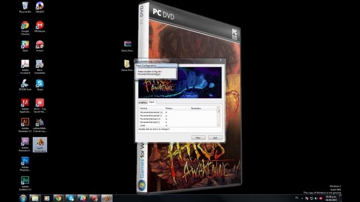Select the MovementVertical (+) control row
Viewport: 360px width, 202px height.
(178, 119)
